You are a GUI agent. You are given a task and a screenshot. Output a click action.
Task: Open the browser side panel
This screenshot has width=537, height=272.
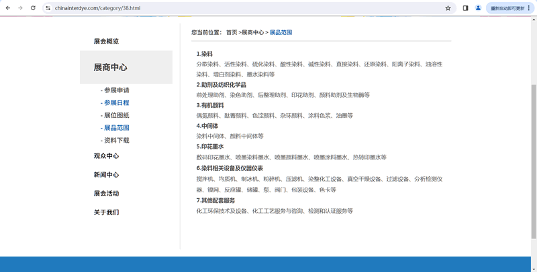pos(465,8)
